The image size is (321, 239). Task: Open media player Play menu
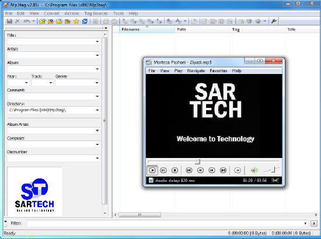179,71
